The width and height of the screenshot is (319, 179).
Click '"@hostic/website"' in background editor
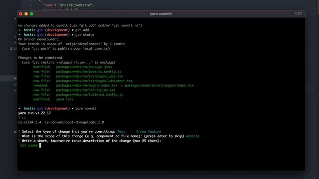pos(75,5)
